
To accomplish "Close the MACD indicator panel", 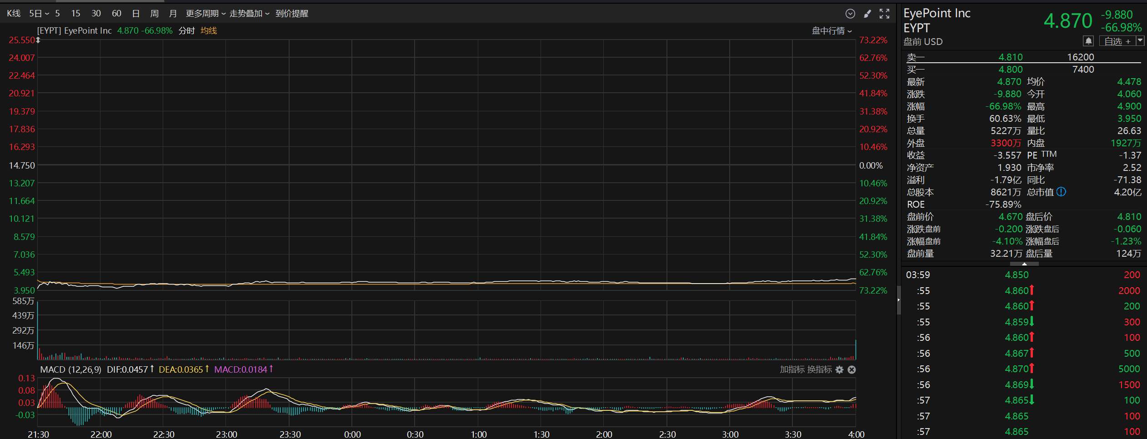I will coord(851,370).
